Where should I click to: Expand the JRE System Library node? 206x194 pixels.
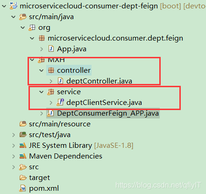[14, 145]
